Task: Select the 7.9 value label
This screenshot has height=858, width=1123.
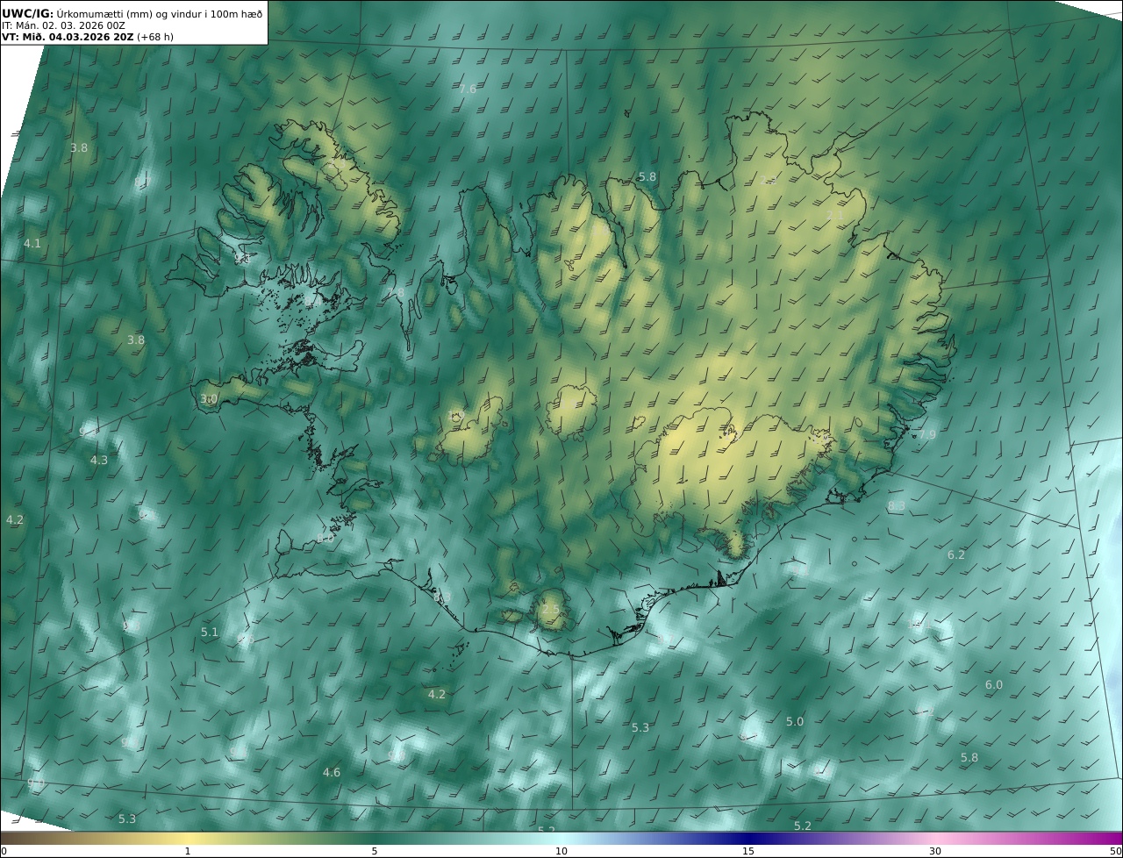Action: pos(927,435)
